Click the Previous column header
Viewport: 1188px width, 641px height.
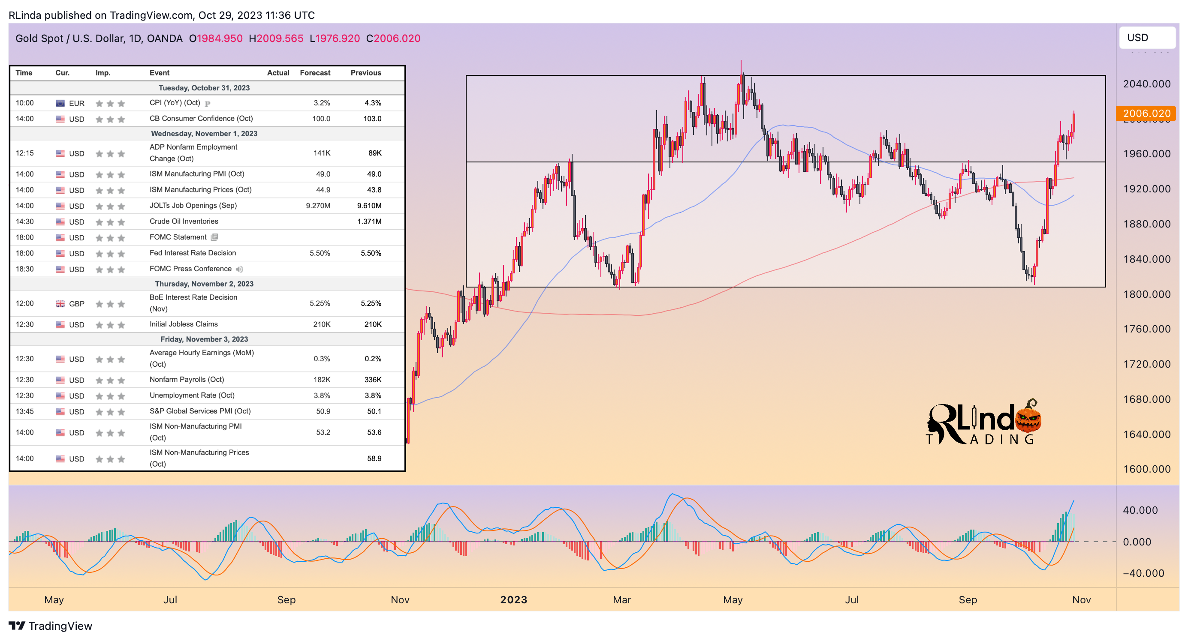[x=366, y=73]
